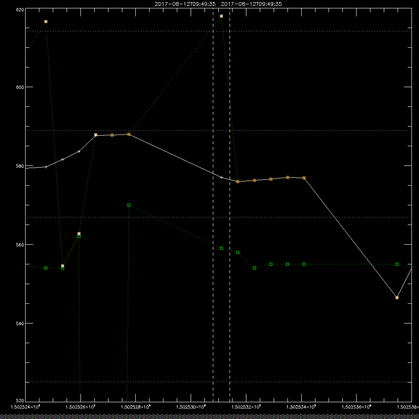Click the left 2017-08-12T09:49:35 timestamp in title
Image resolution: width=419 pixels, height=419 pixels.
click(x=185, y=4)
